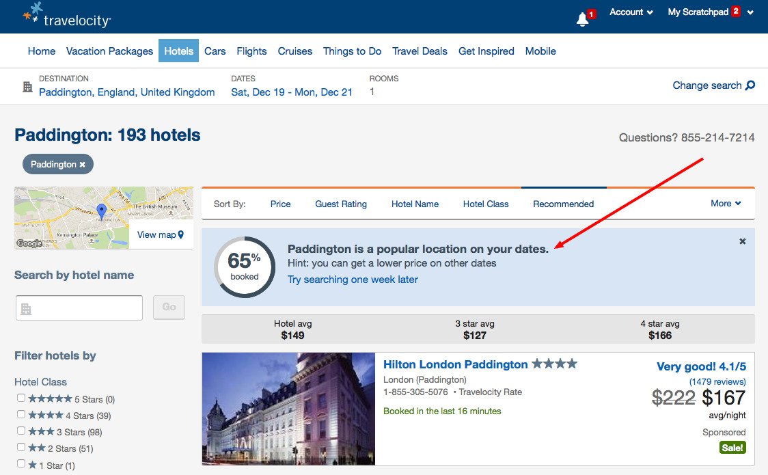The height and width of the screenshot is (475, 768).
Task: Click the green Sale! badge
Action: (x=732, y=448)
